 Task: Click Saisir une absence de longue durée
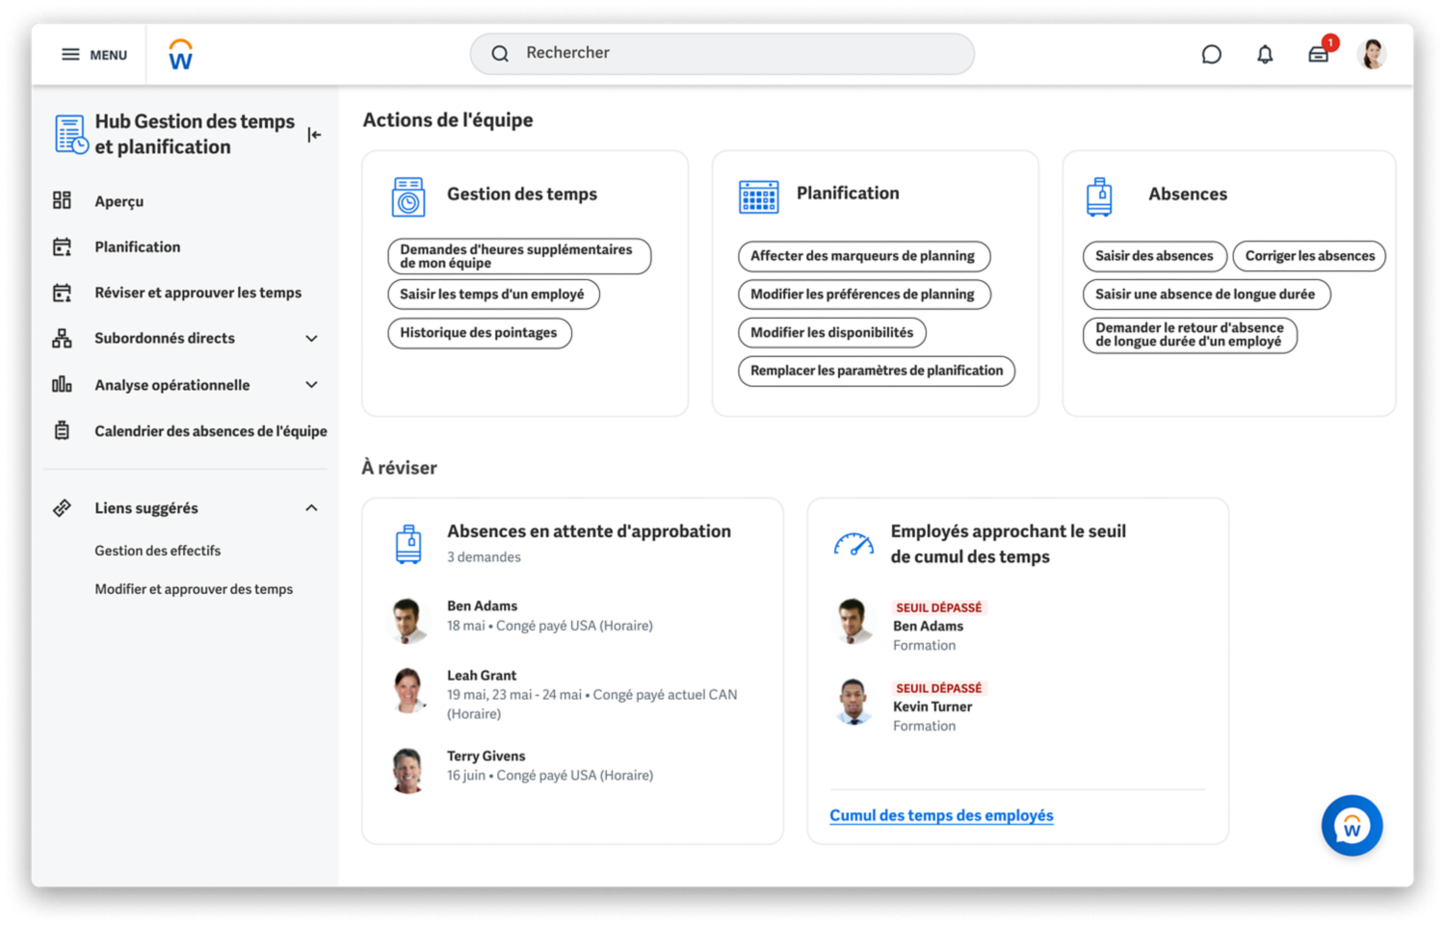(x=1207, y=294)
